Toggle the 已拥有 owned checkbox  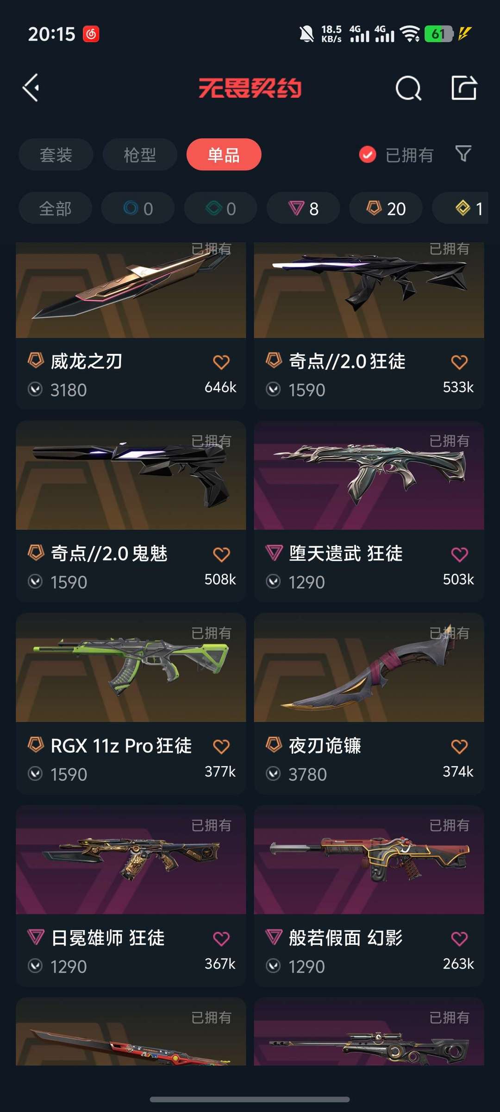(x=368, y=154)
